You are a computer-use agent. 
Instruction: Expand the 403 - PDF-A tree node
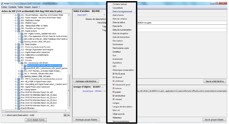pos(16,79)
